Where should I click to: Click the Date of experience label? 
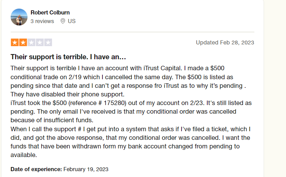(x=36, y=169)
